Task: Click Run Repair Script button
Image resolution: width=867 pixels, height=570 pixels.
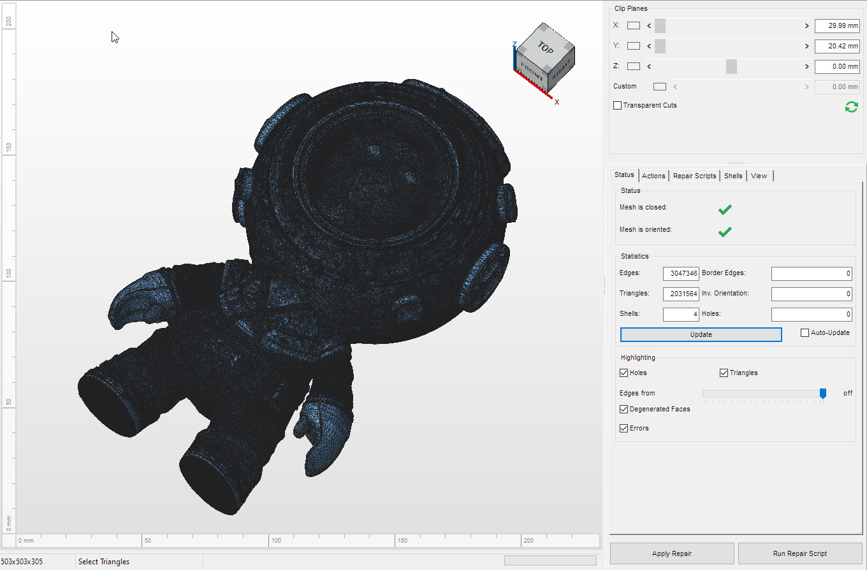Action: (800, 553)
